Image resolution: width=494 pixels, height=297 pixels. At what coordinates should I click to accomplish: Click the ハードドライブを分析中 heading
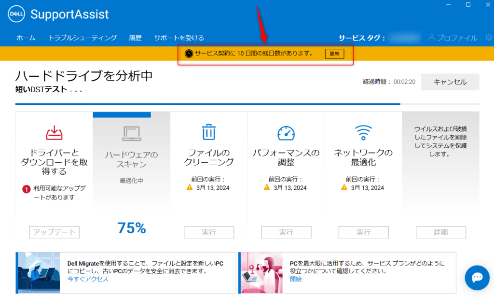point(84,76)
